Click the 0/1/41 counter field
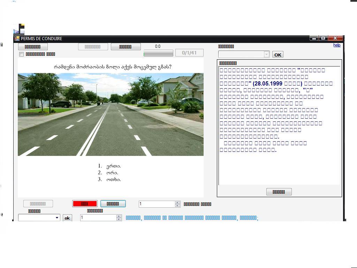The width and height of the screenshot is (357, 268). click(189, 53)
